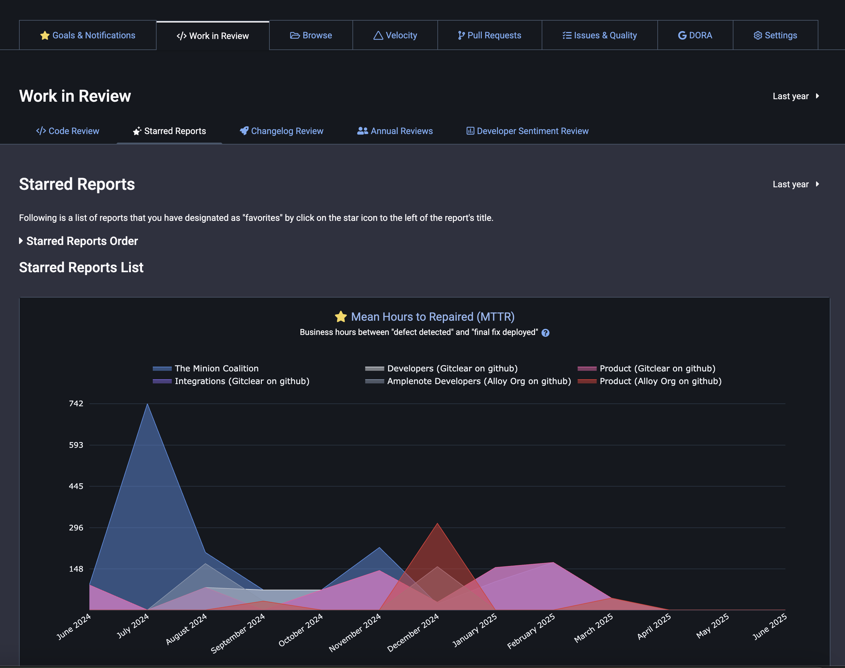
Task: Open the Mean Hours to Repaired (MTTR) link
Action: pyautogui.click(x=433, y=317)
